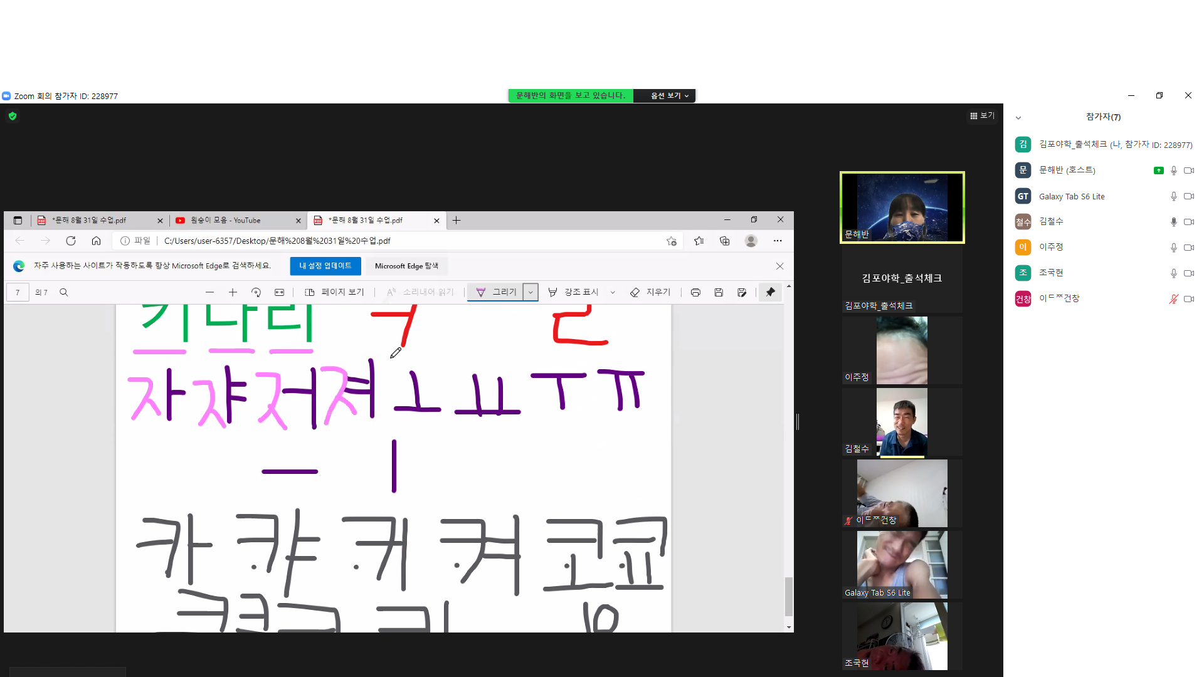Click the PDF page number field
The image size is (1204, 677).
(x=18, y=292)
